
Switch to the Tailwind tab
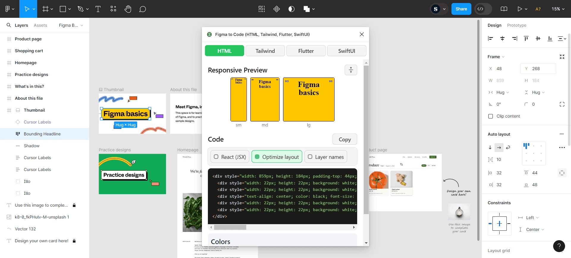click(x=265, y=51)
